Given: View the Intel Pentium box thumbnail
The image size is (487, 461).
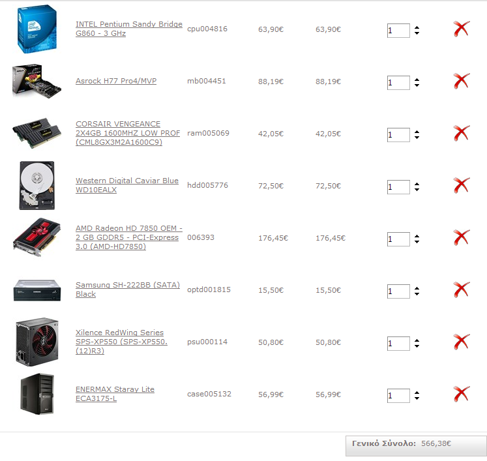Looking at the screenshot, I should (x=37, y=29).
